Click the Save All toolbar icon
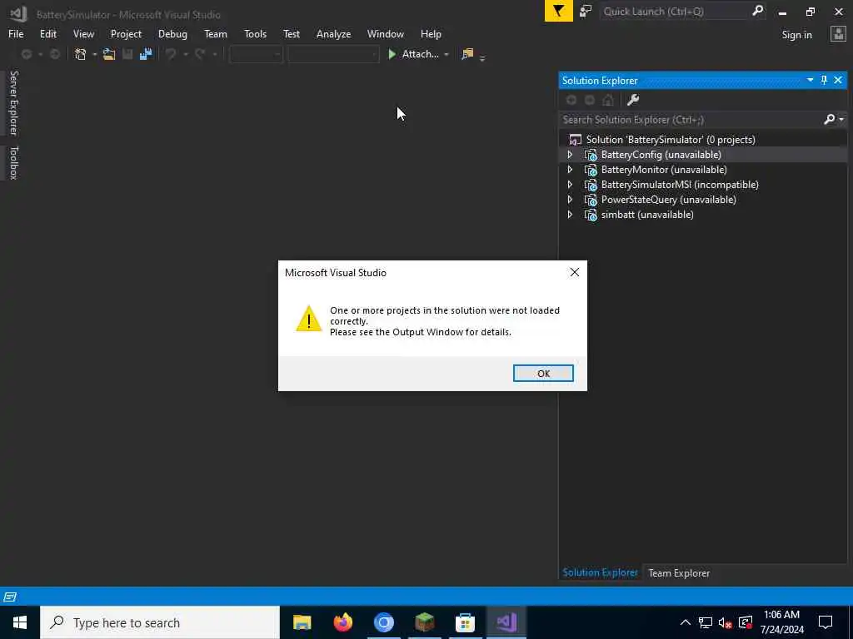Screen dimensions: 853x639 (x=145, y=54)
